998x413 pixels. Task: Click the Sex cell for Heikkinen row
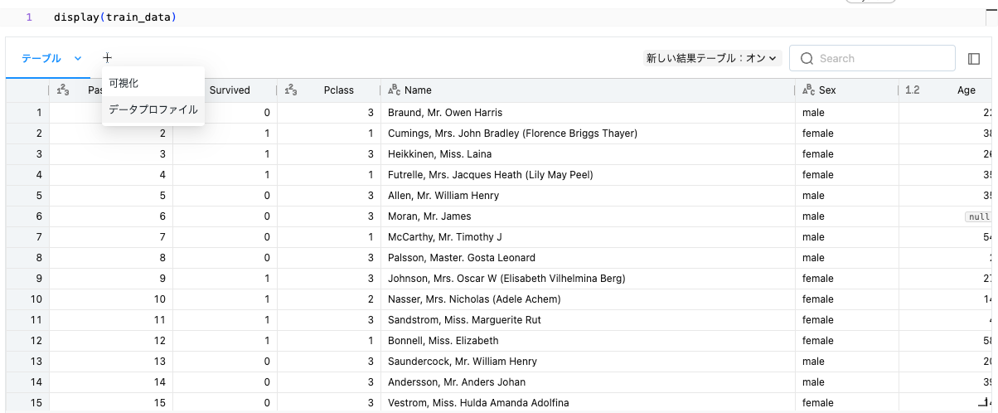pos(846,154)
